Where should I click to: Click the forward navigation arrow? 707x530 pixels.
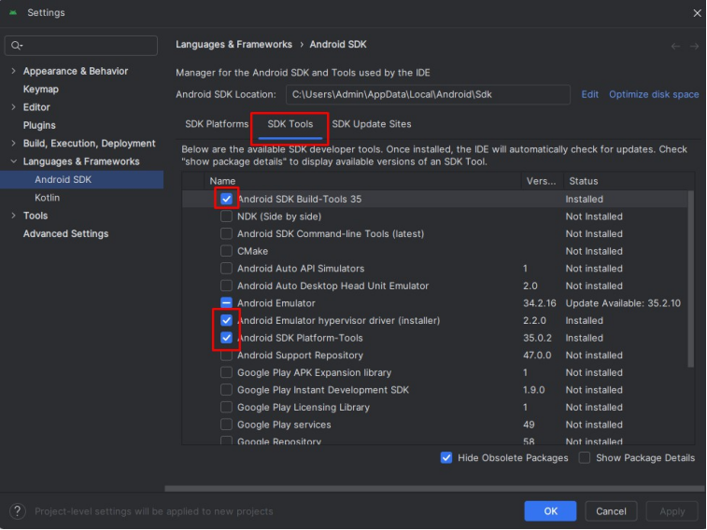pyautogui.click(x=694, y=46)
